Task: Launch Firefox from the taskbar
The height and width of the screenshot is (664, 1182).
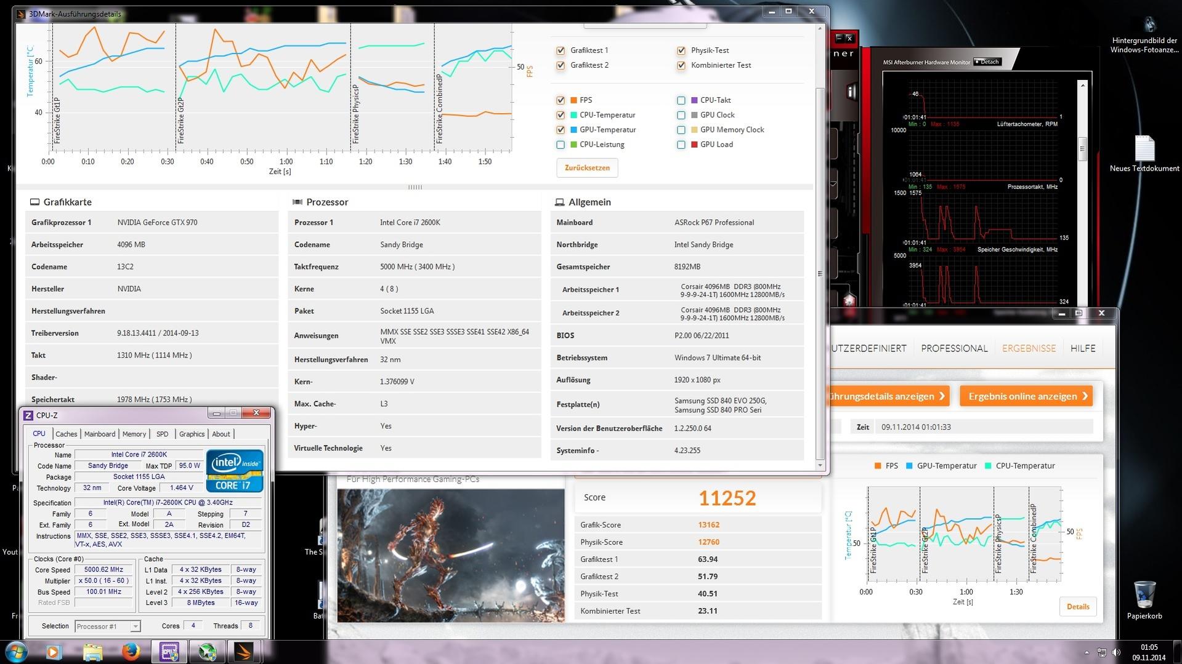Action: click(131, 652)
